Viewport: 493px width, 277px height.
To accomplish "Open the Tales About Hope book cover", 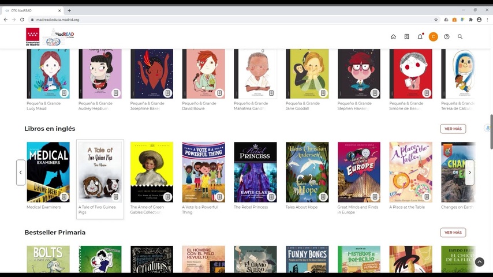I will 307,172.
